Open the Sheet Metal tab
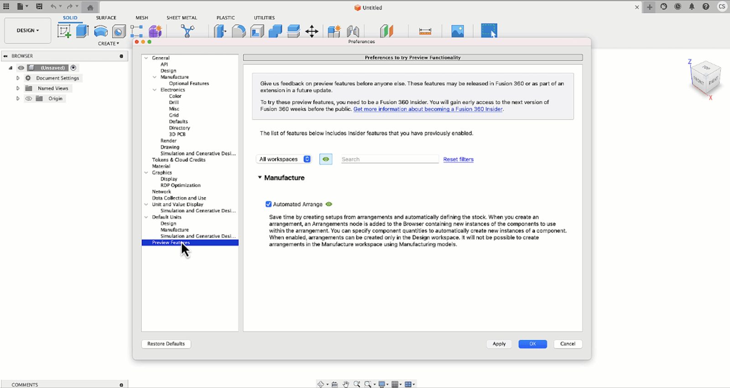Image resolution: width=730 pixels, height=388 pixels. coord(182,18)
